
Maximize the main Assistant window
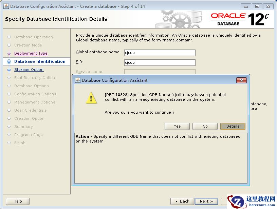coord(257,6)
